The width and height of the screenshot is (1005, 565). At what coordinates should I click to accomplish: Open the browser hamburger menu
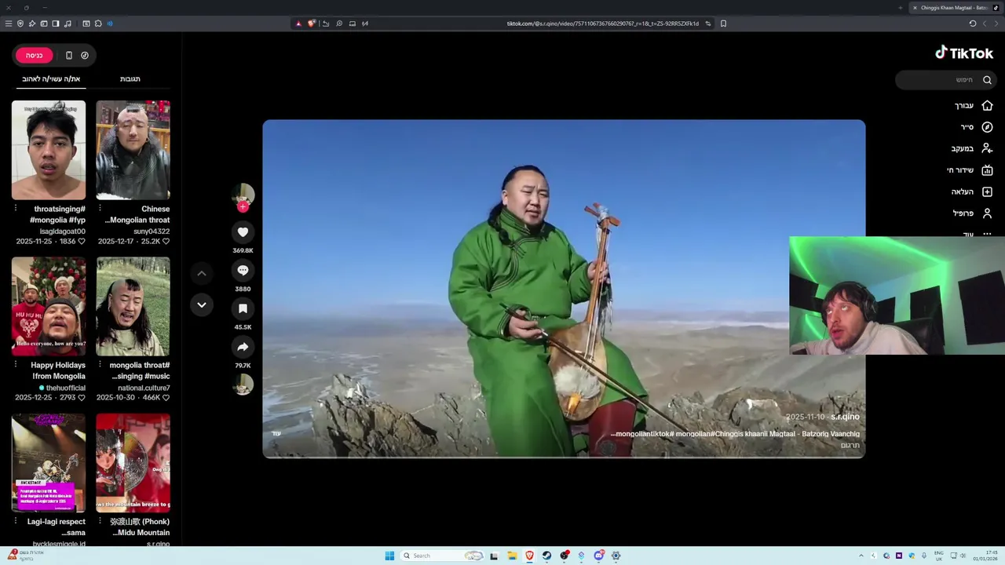pos(9,24)
